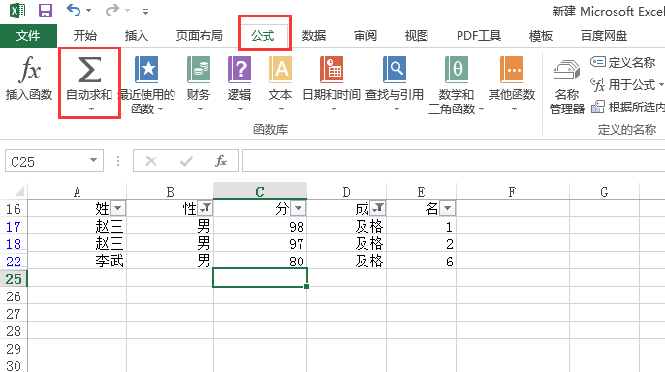665x372 pixels.
Task: Open the active filter button in column B
Action: tap(206, 208)
